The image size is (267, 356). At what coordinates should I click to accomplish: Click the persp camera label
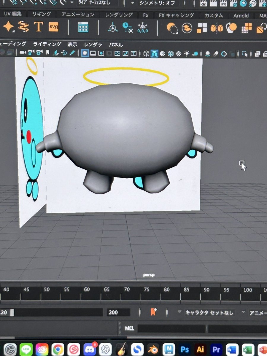(149, 275)
